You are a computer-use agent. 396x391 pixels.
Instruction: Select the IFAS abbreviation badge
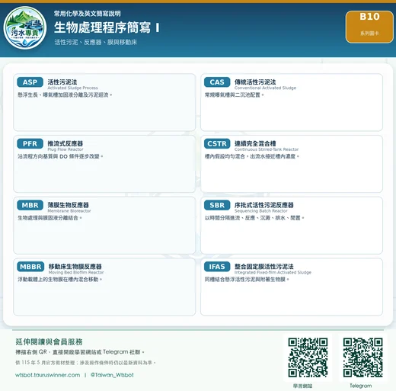pyautogui.click(x=217, y=267)
